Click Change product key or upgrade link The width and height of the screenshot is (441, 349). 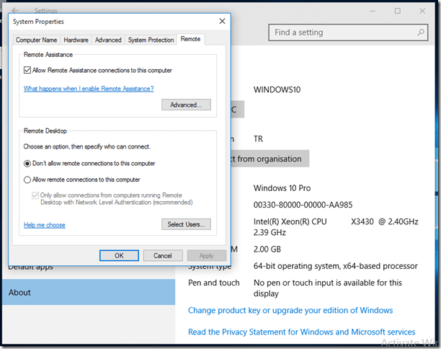click(290, 310)
